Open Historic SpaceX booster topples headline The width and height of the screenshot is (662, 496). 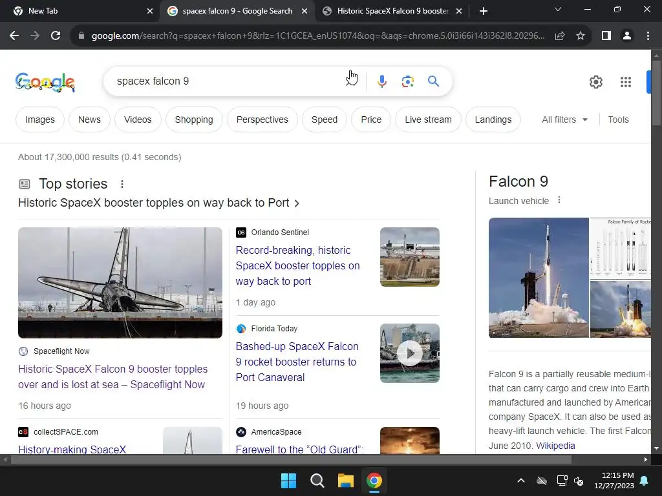(x=158, y=203)
